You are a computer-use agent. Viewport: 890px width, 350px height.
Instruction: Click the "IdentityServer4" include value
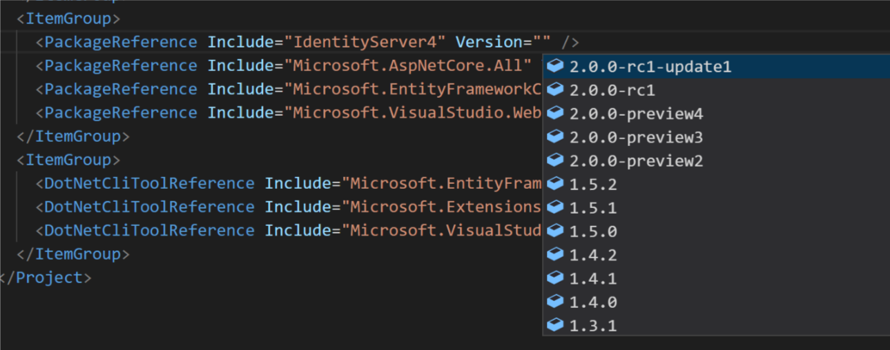coord(365,42)
